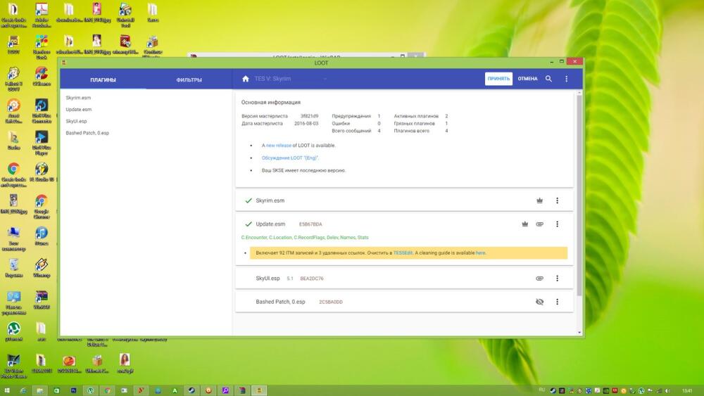Click masterlist version 3f821d9
The height and width of the screenshot is (396, 704).
[309, 116]
